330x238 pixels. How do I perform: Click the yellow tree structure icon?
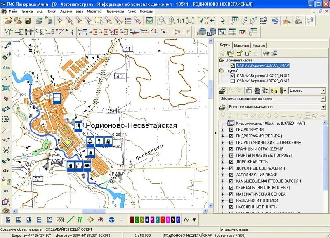coord(274,91)
